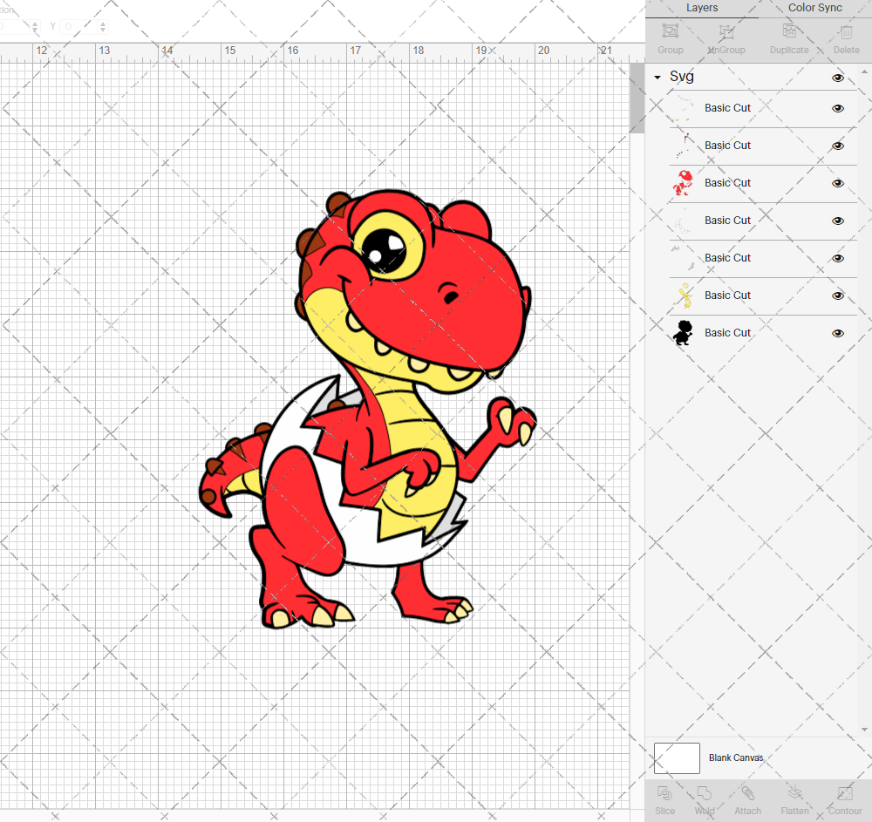Select the black silhouette layer thumbnail

(683, 333)
